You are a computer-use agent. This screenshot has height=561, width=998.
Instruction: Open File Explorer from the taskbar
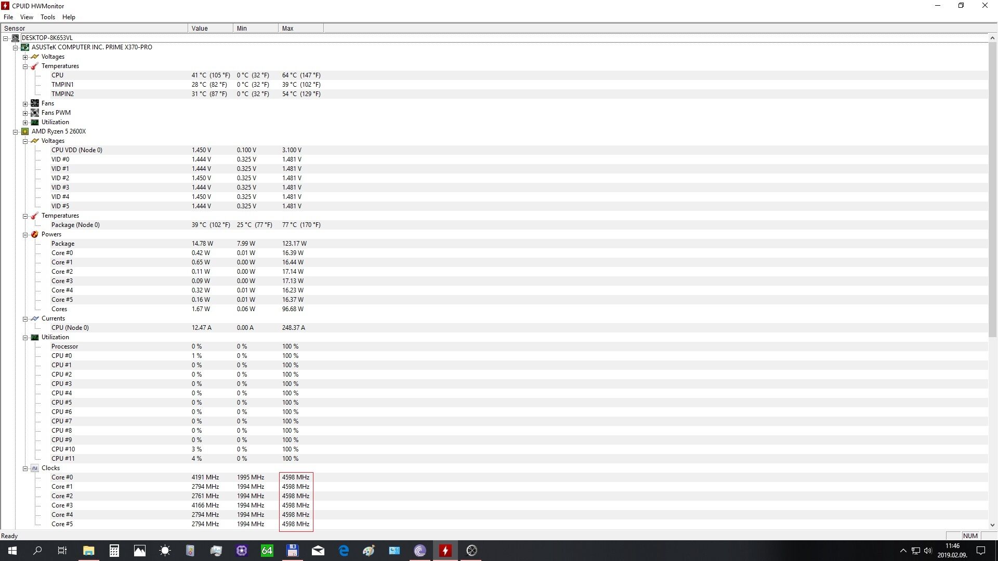(x=89, y=551)
